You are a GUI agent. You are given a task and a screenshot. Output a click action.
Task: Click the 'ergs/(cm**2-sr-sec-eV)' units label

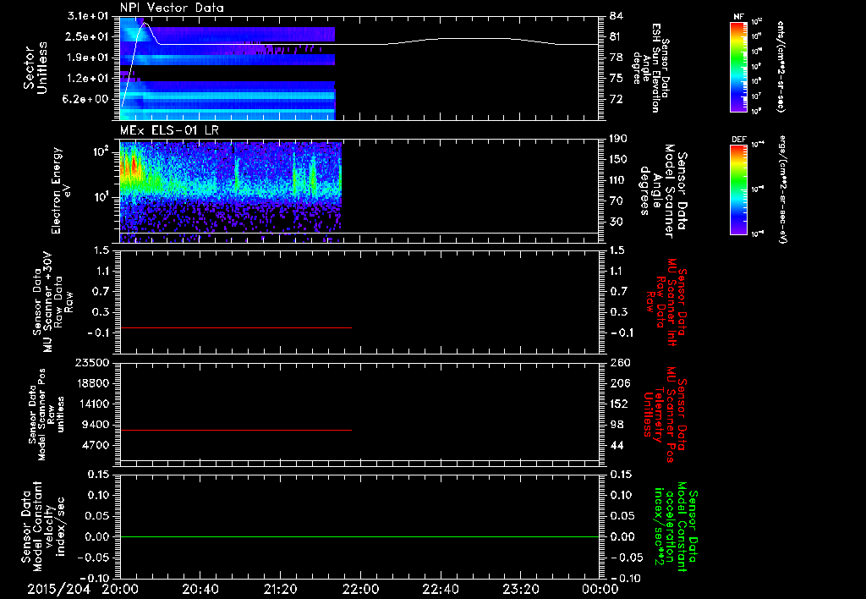point(782,190)
